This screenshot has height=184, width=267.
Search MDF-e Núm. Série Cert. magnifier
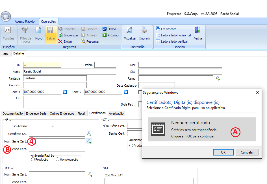[x=90, y=174]
